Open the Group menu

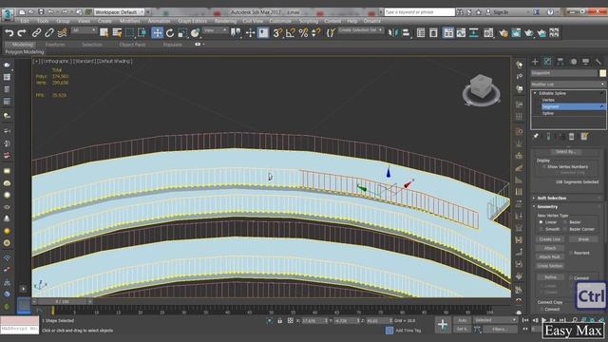coord(63,21)
